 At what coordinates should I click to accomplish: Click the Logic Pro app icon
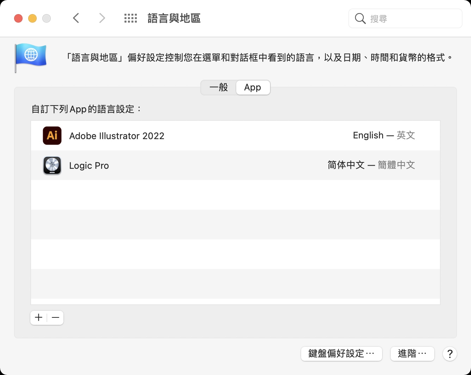pyautogui.click(x=52, y=165)
